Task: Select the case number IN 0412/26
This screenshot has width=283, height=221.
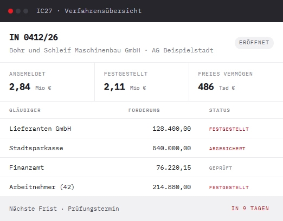Action: click(34, 37)
